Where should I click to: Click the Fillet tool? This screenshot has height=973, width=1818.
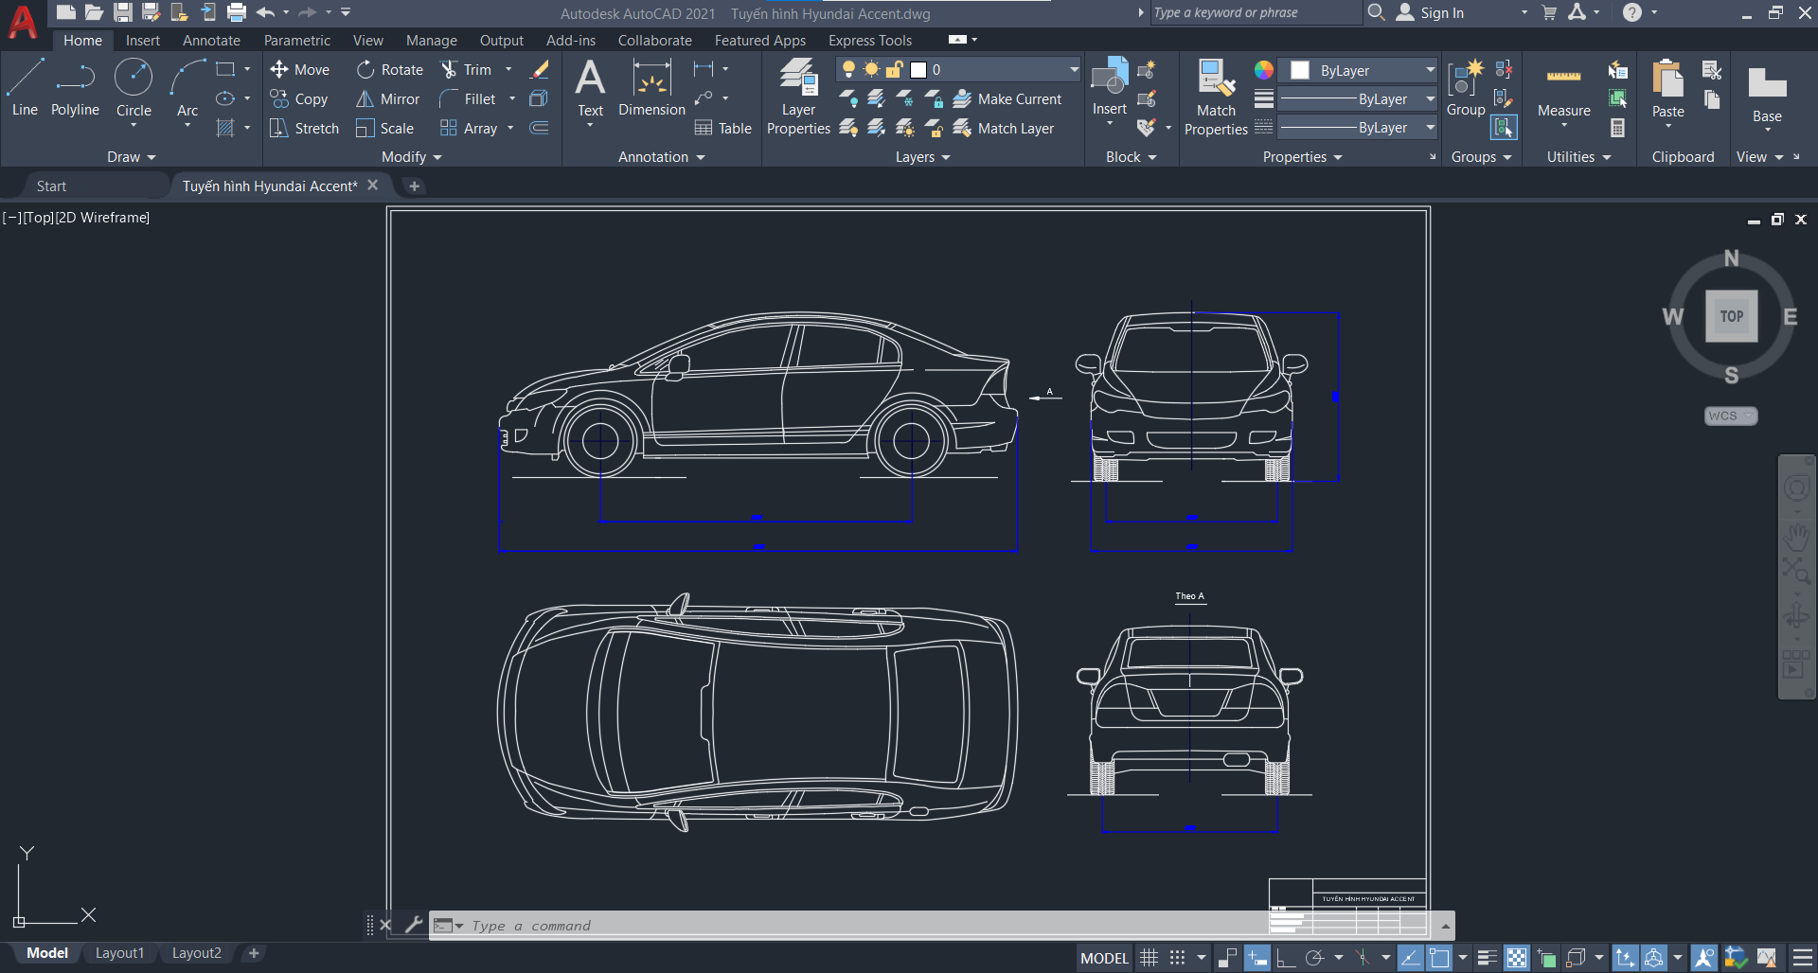tap(468, 98)
